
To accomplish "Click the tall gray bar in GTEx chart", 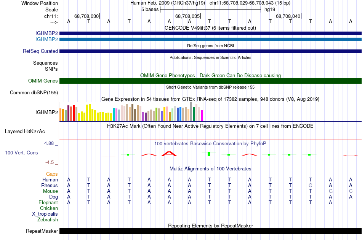I will pyautogui.click(x=191, y=111).
